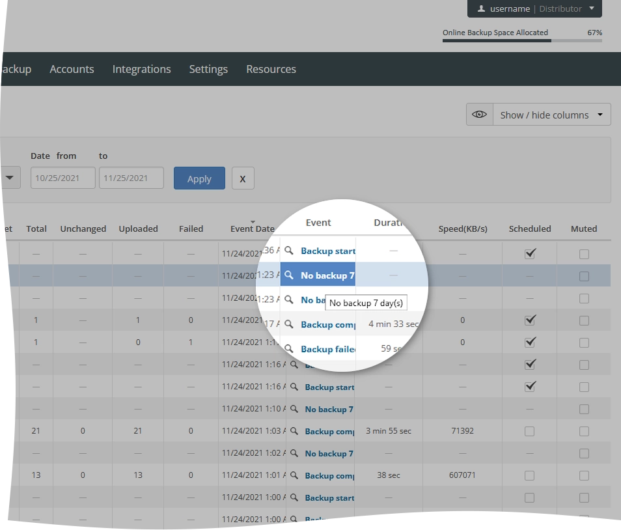Click magnifier icon in the 4 min 33 sec row
Image resolution: width=621 pixels, height=530 pixels.
(289, 324)
